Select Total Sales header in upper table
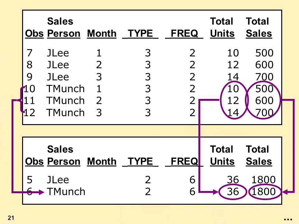299x224 pixels. [259, 27]
